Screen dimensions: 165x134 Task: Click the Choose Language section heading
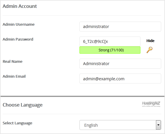click(x=22, y=105)
